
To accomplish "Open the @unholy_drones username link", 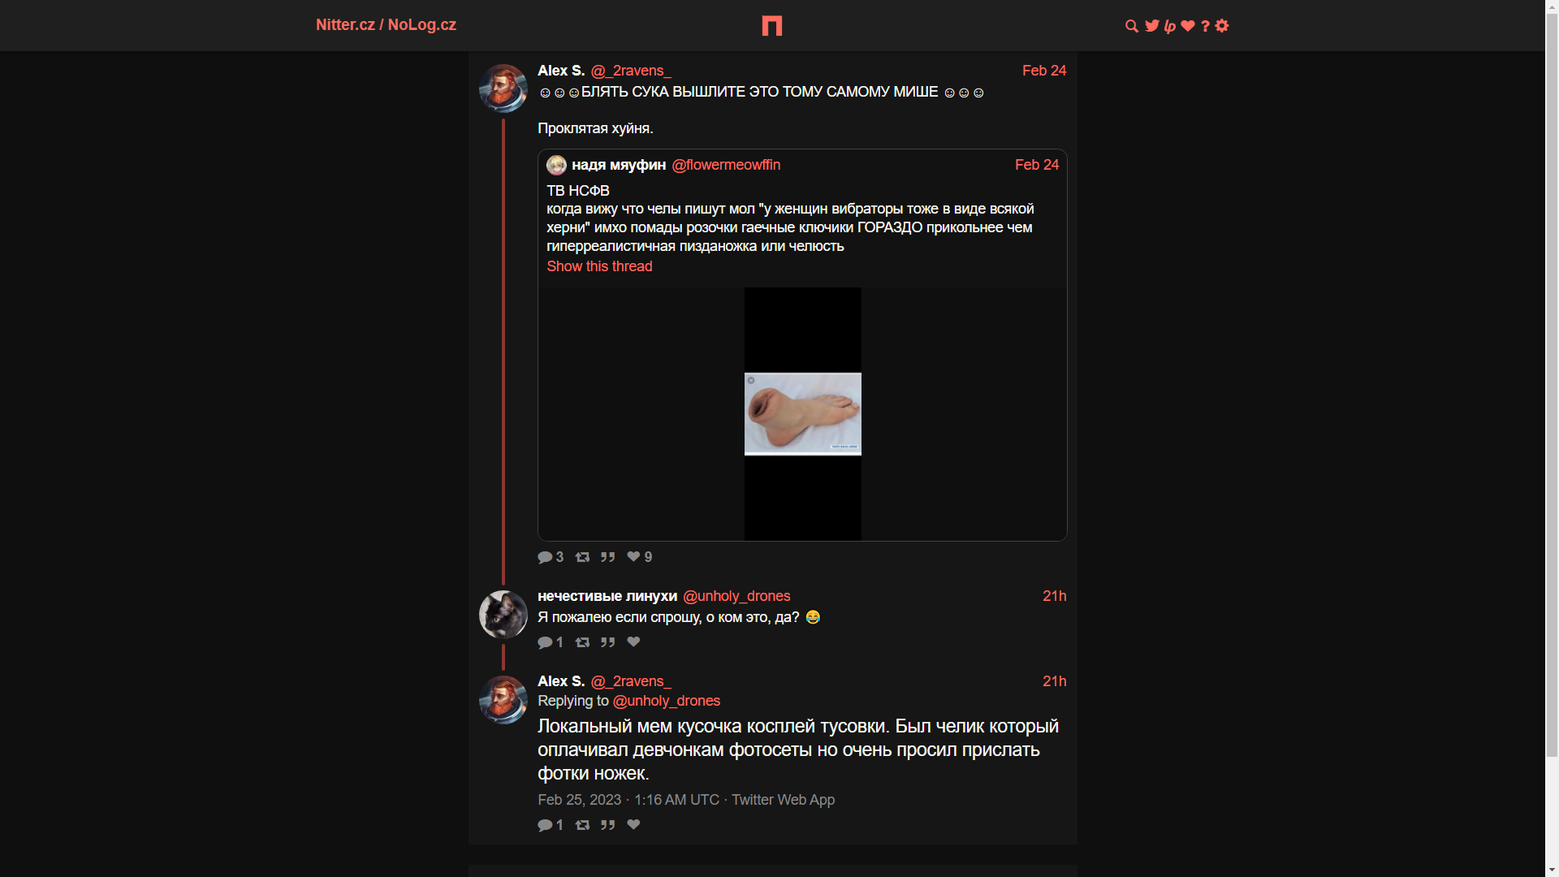I will coord(736,596).
